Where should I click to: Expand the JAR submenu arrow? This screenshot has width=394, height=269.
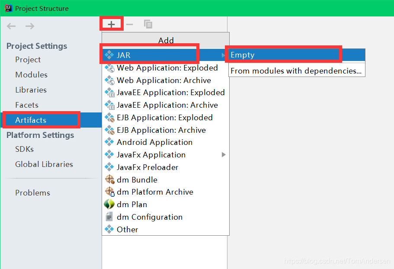click(x=223, y=55)
